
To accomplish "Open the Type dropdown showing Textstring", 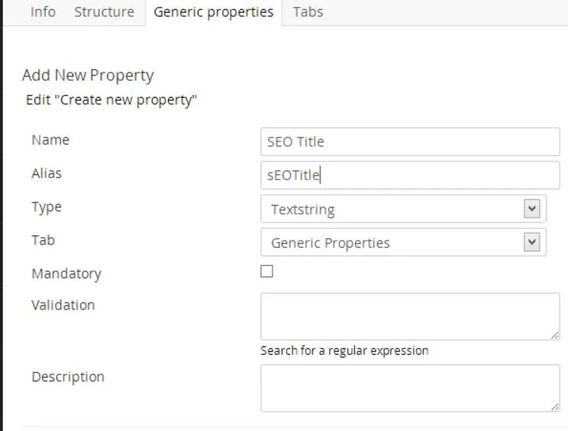I will [x=403, y=209].
